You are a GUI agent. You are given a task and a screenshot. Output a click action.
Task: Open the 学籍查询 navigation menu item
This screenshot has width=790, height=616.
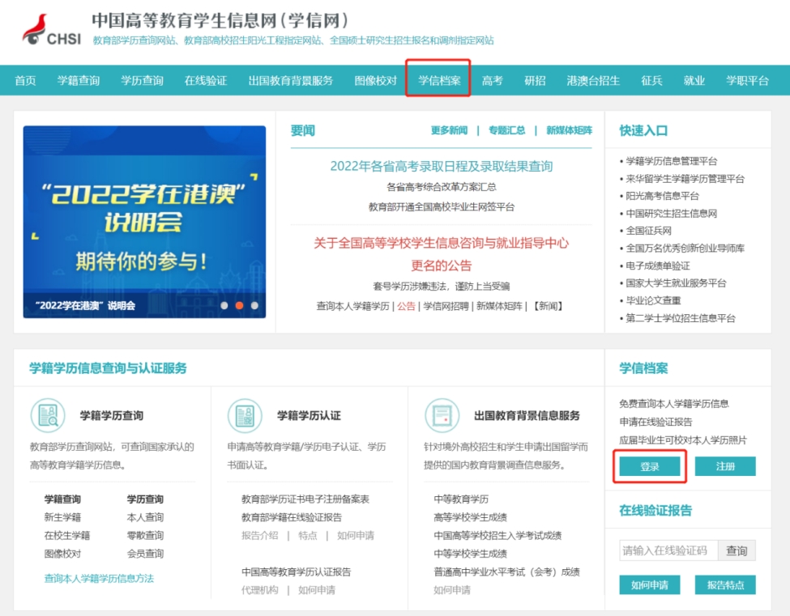(x=79, y=81)
